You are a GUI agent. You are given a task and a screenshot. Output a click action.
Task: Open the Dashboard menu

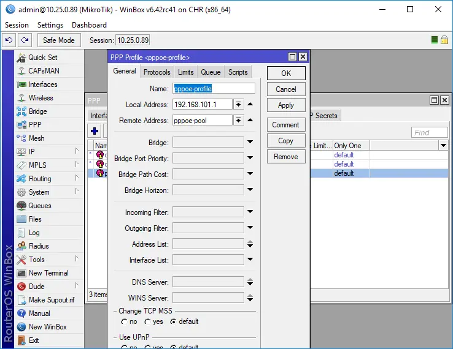tap(89, 25)
